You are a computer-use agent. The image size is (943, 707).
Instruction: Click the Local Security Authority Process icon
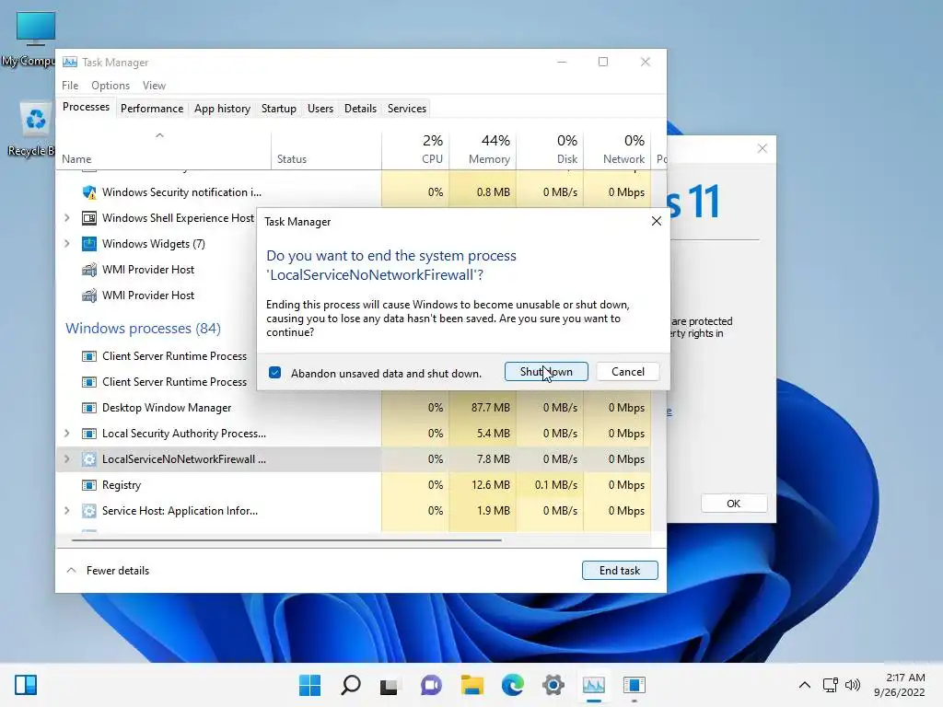89,435
